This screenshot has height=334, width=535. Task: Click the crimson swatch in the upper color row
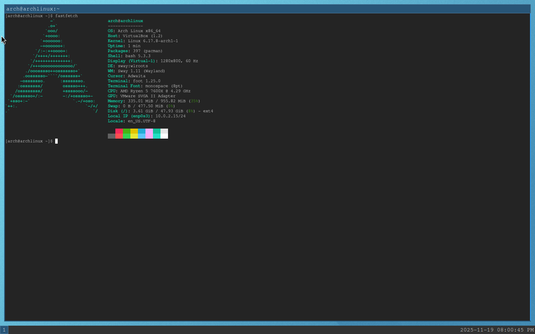tap(119, 131)
